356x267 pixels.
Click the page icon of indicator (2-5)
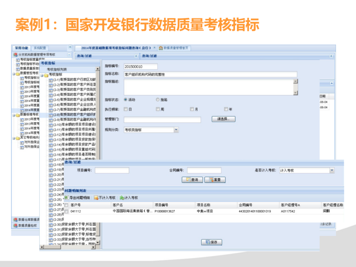51,100
